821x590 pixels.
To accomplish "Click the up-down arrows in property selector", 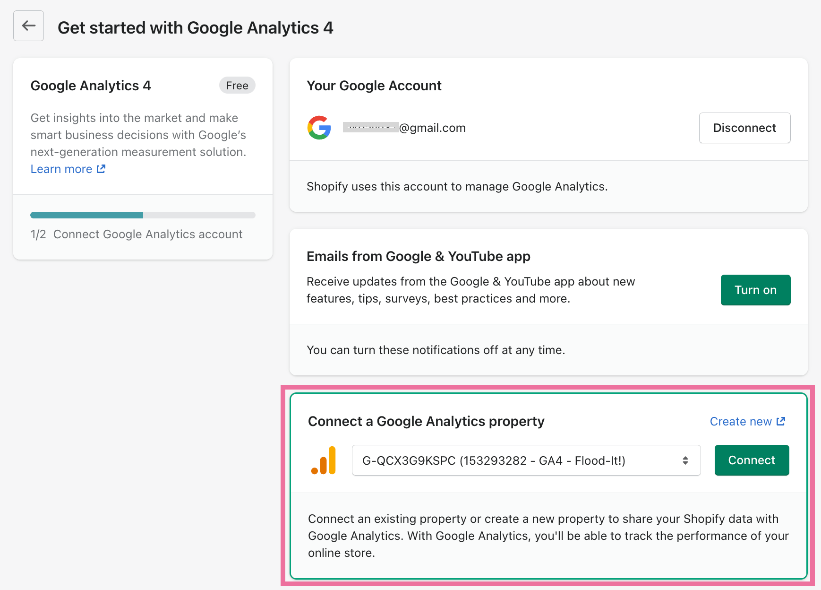I will click(685, 460).
